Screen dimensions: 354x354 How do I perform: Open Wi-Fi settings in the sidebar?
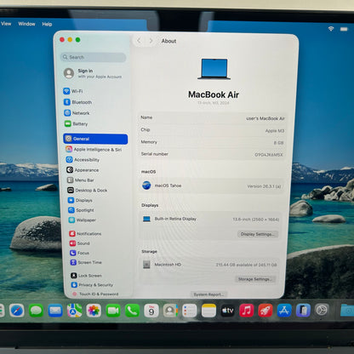pyautogui.click(x=73, y=91)
